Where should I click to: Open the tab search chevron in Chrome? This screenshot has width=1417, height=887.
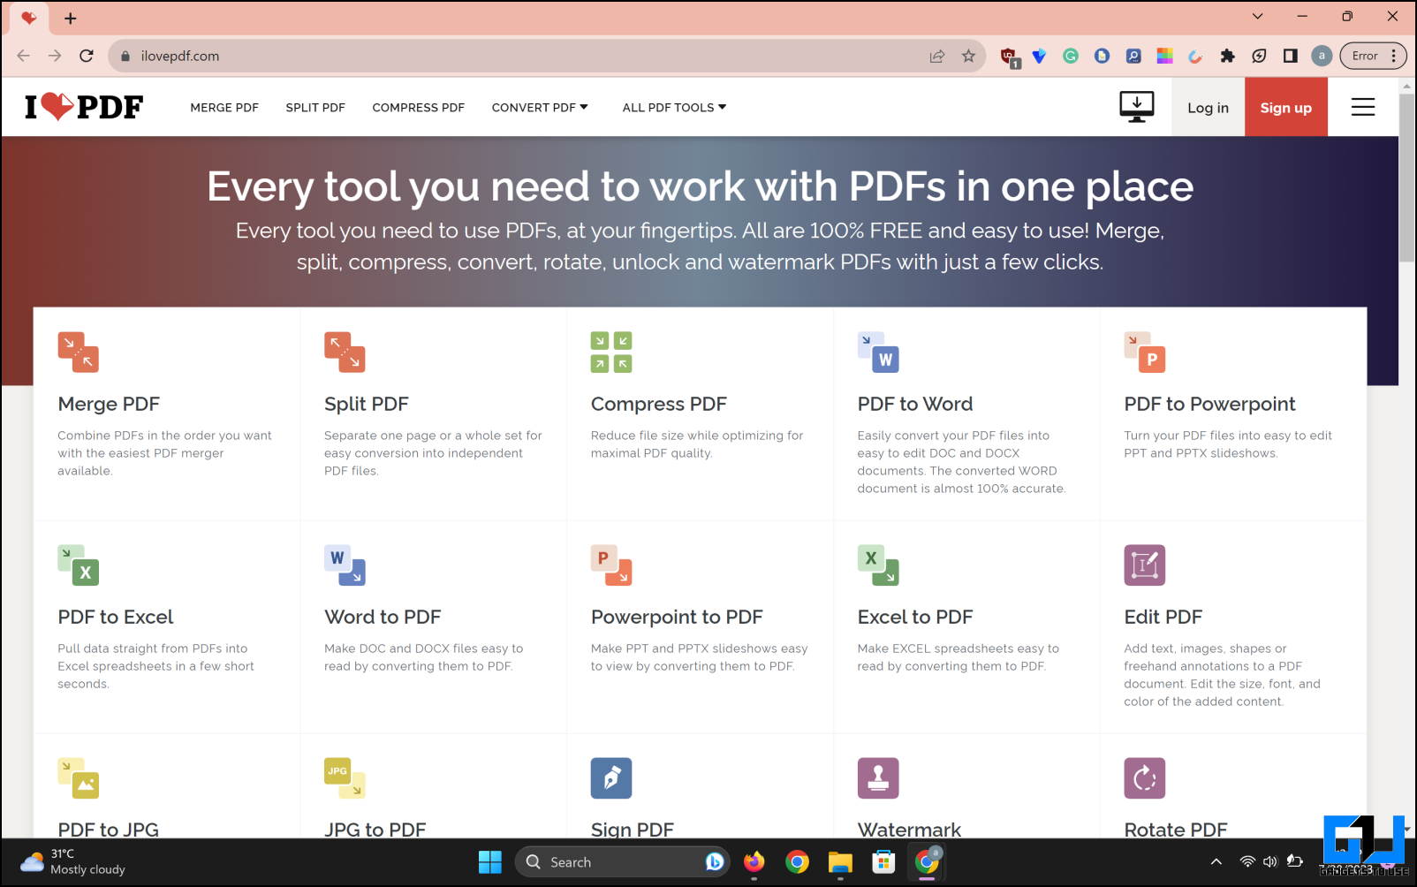(x=1258, y=16)
